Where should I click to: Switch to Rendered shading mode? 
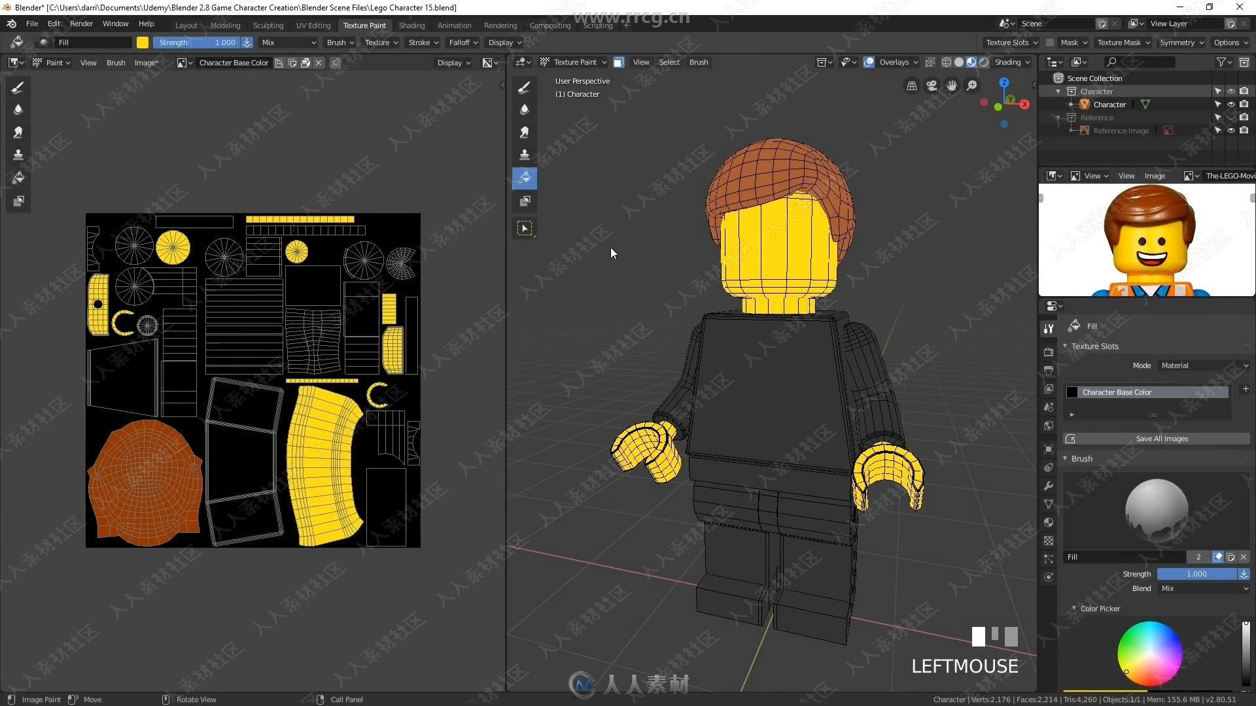click(x=984, y=62)
